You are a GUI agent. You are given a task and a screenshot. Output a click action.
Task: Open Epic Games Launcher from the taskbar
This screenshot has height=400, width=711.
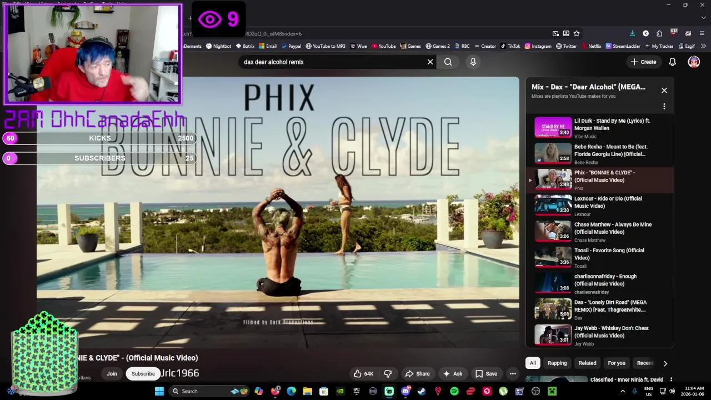[x=356, y=391]
